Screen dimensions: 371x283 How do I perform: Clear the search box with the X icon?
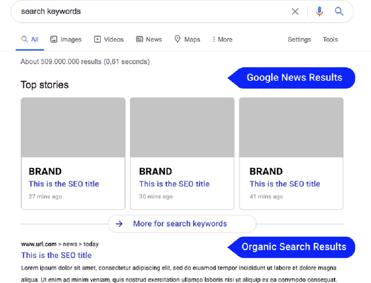(x=295, y=12)
